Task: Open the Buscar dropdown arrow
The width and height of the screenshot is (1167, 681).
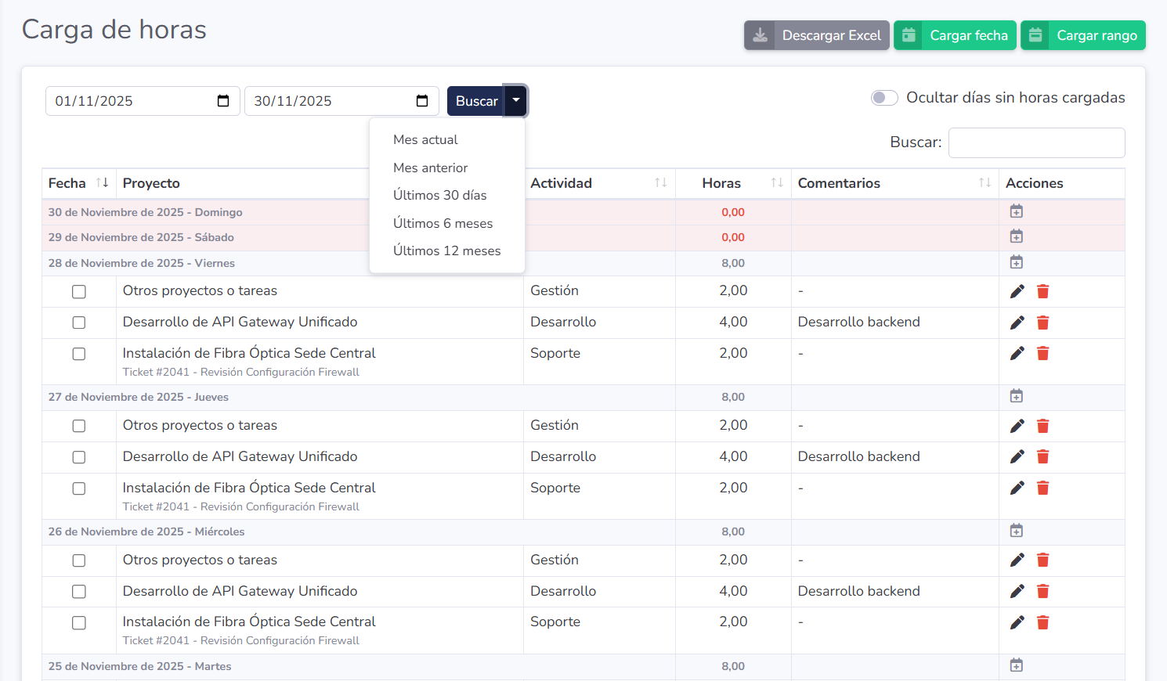Action: point(515,100)
